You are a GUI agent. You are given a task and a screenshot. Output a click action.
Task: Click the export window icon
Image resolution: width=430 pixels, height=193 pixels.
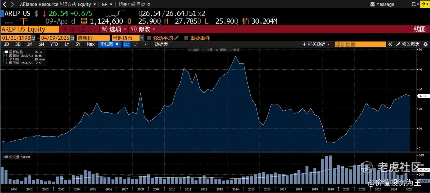[414, 4]
